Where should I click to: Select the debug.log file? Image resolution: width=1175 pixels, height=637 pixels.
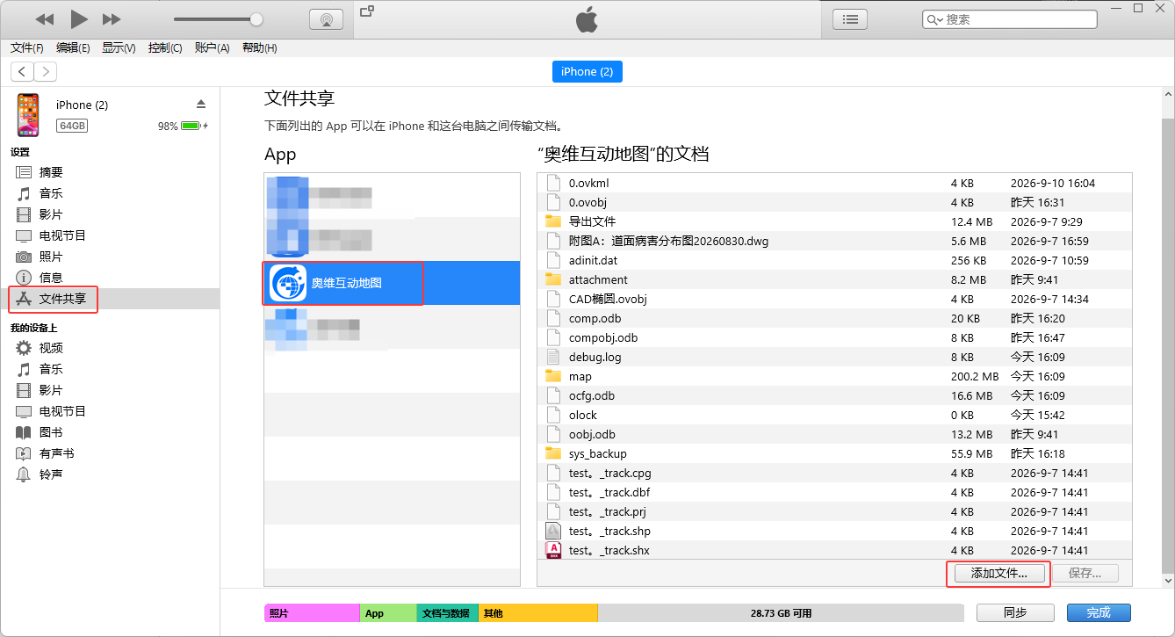click(834, 357)
